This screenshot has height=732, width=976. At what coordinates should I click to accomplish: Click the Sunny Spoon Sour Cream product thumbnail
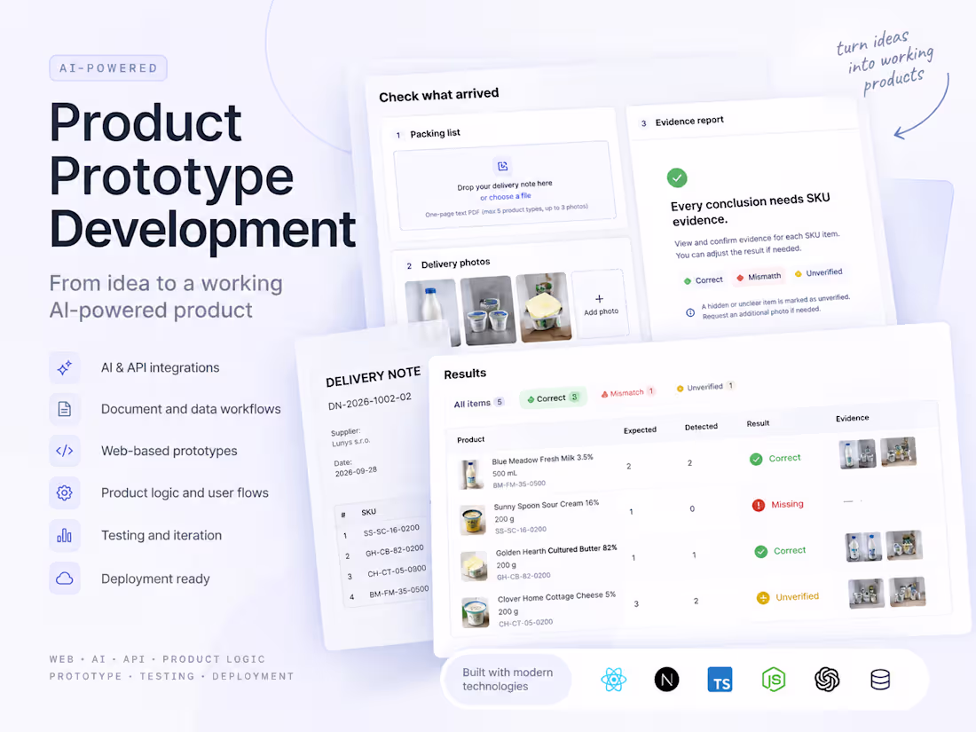(473, 520)
